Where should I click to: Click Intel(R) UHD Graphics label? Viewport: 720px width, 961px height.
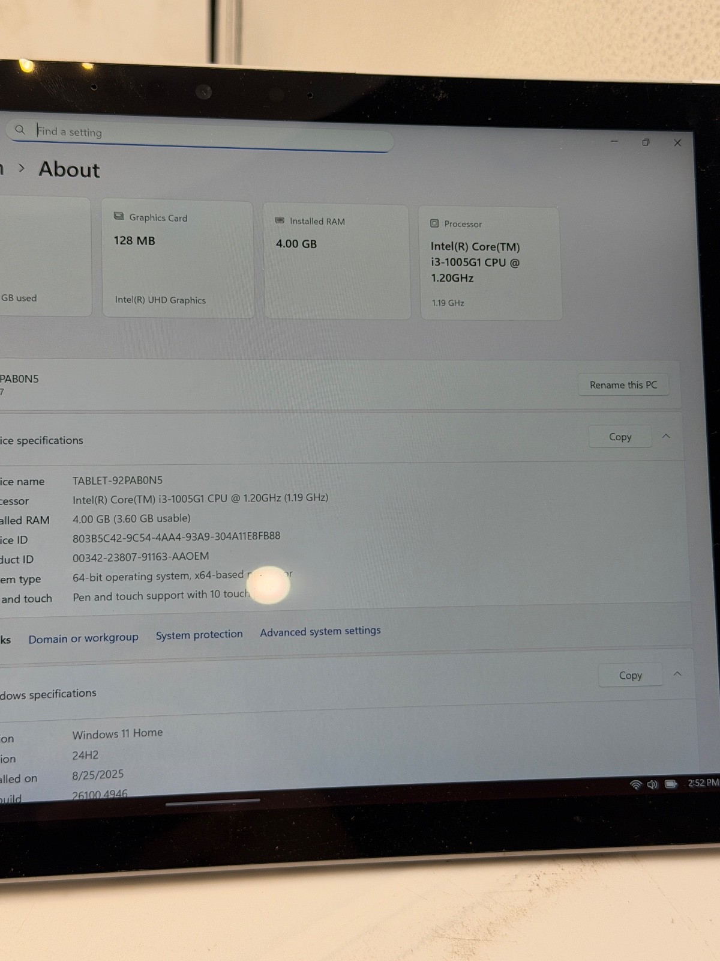point(160,300)
